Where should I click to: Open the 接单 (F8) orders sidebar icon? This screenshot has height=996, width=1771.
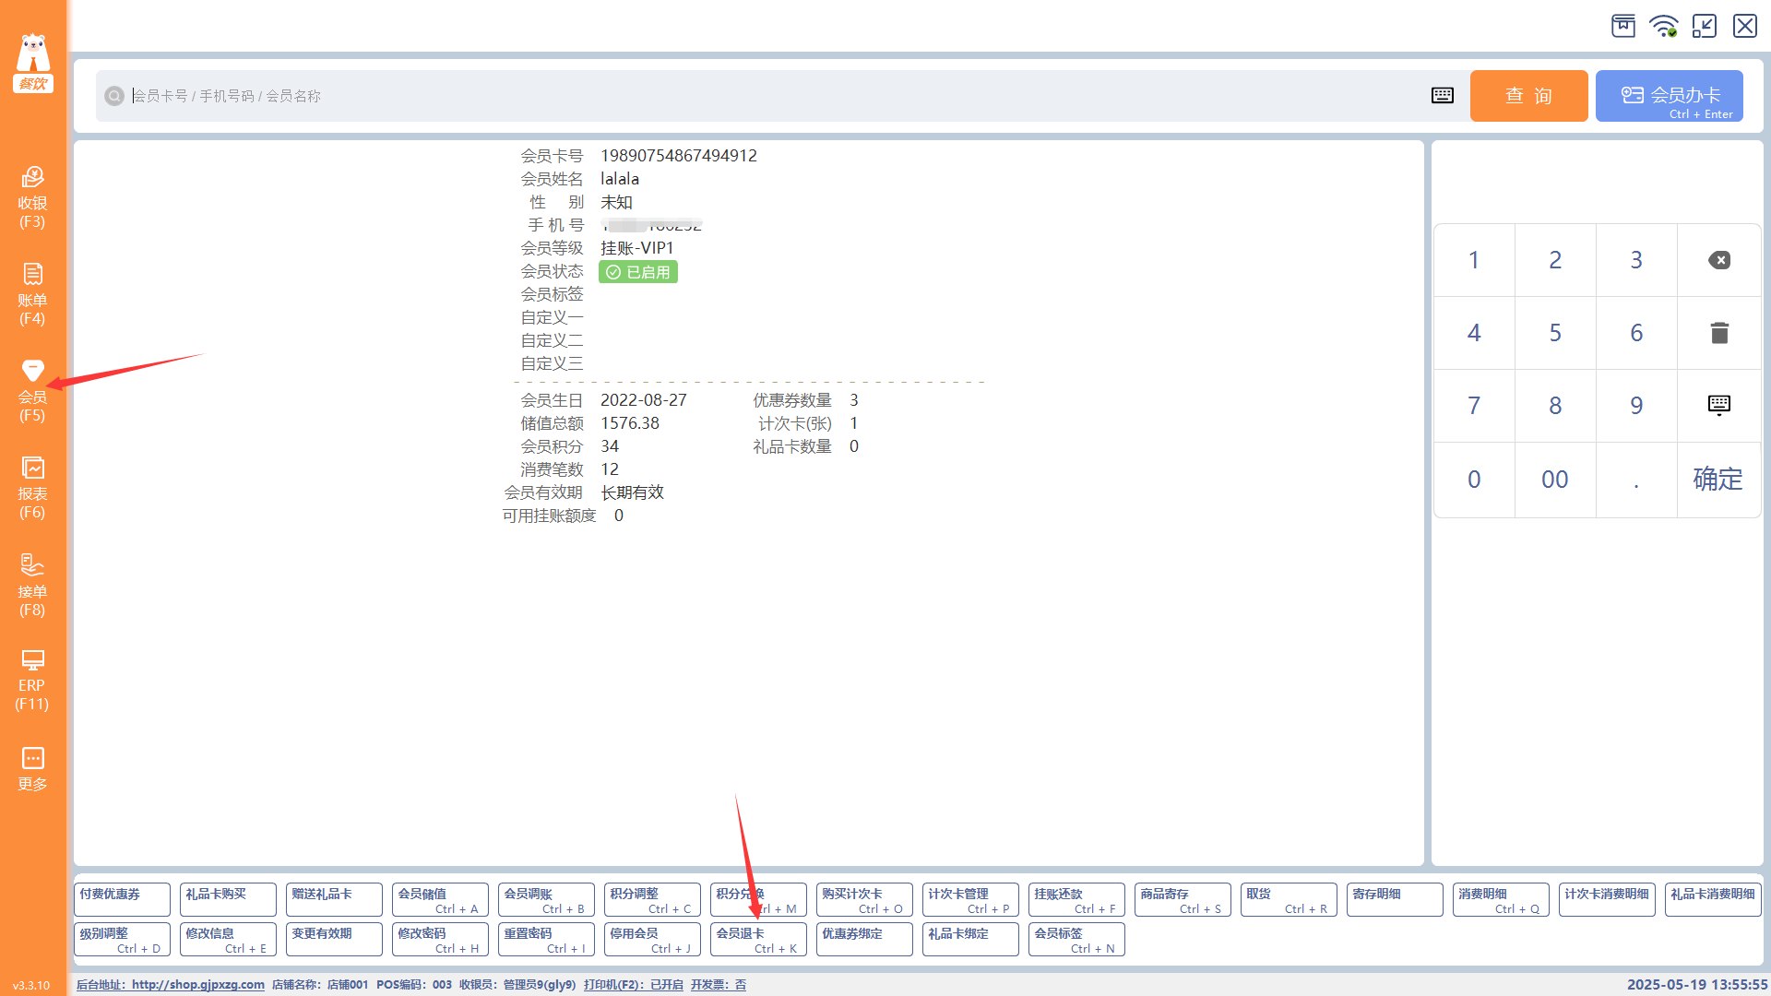click(x=32, y=585)
